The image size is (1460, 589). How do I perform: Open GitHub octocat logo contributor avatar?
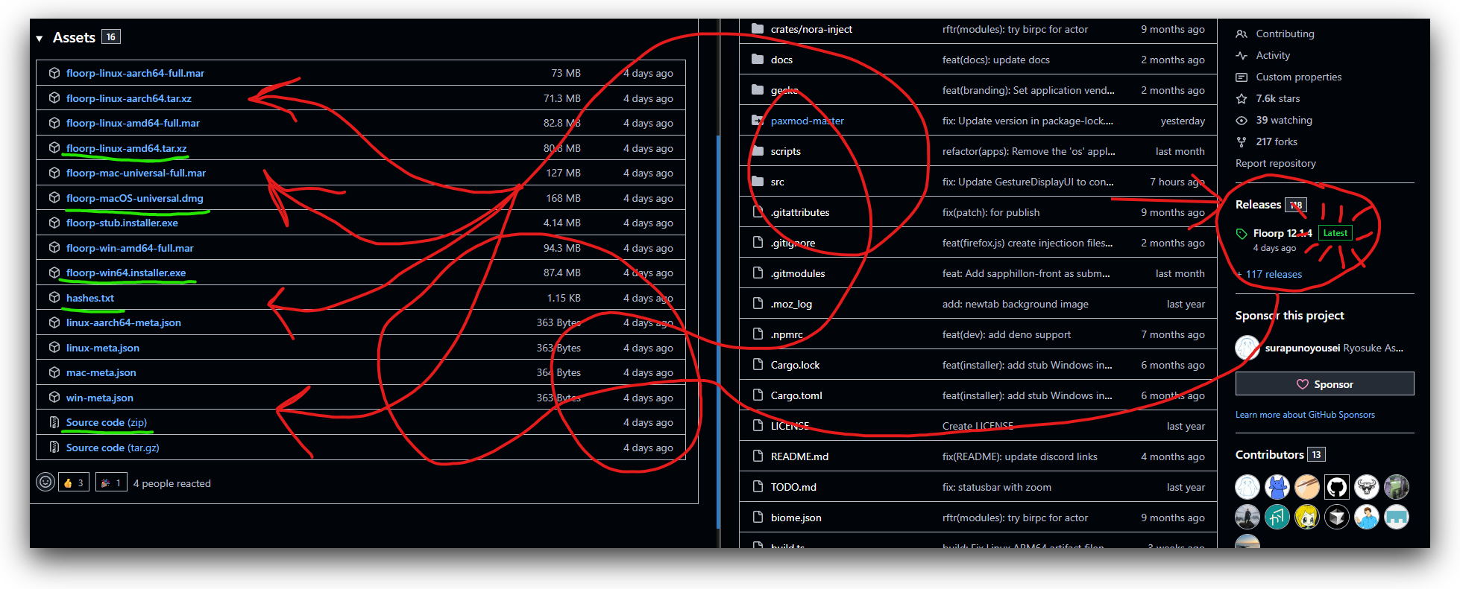pos(1337,487)
